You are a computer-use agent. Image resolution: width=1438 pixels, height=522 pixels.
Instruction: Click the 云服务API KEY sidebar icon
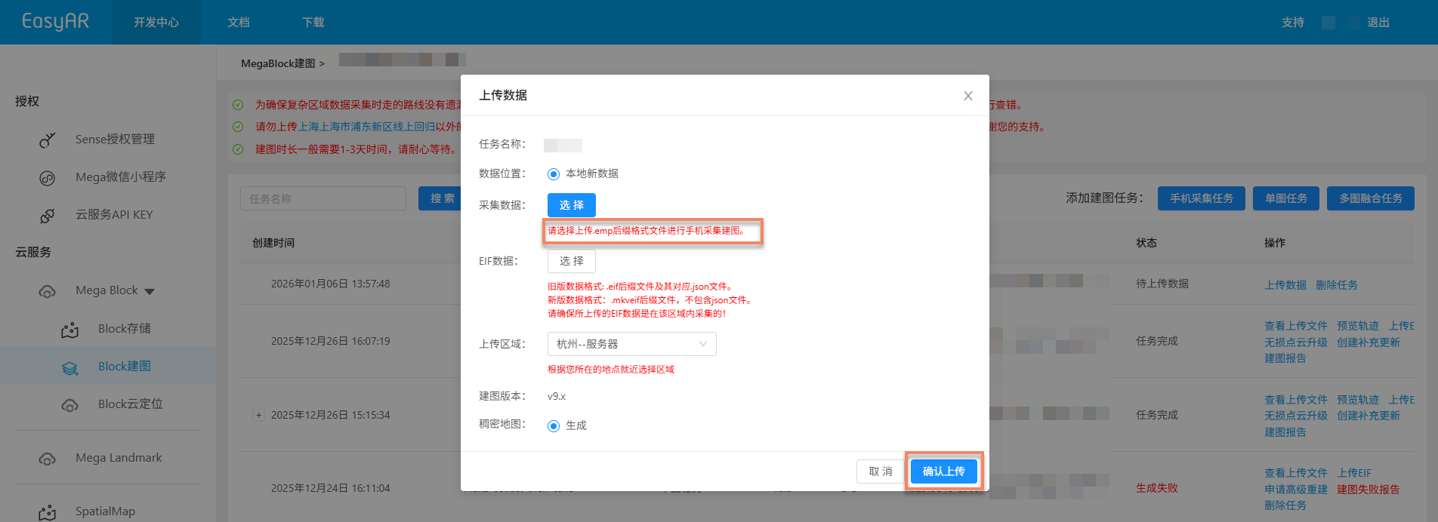click(x=48, y=216)
